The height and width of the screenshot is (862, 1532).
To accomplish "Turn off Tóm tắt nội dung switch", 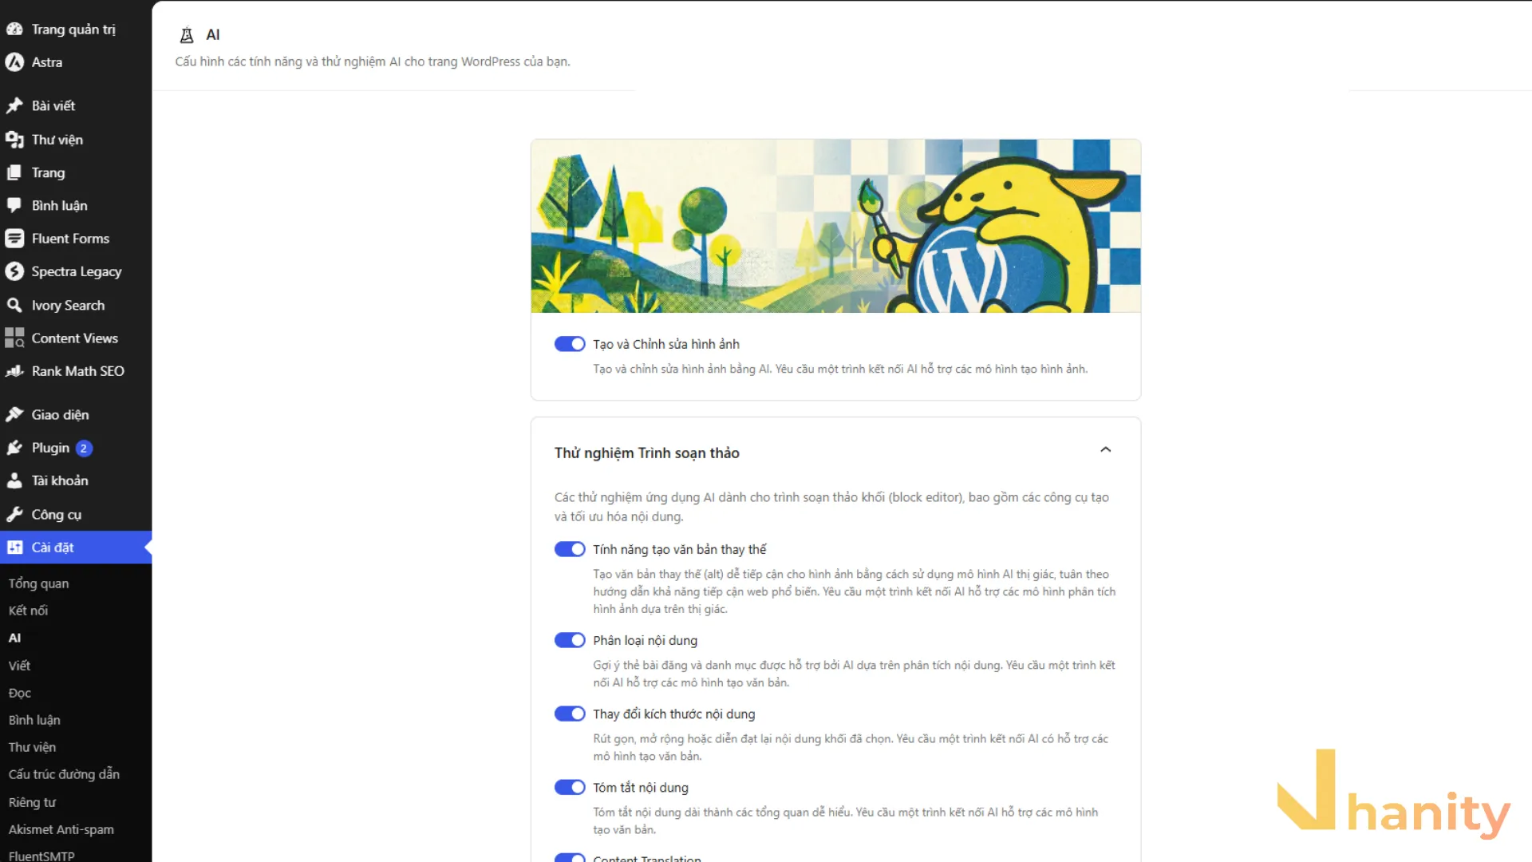I will (x=570, y=787).
